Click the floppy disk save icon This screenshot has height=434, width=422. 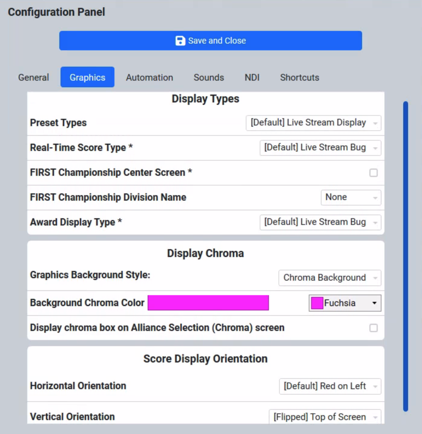180,41
